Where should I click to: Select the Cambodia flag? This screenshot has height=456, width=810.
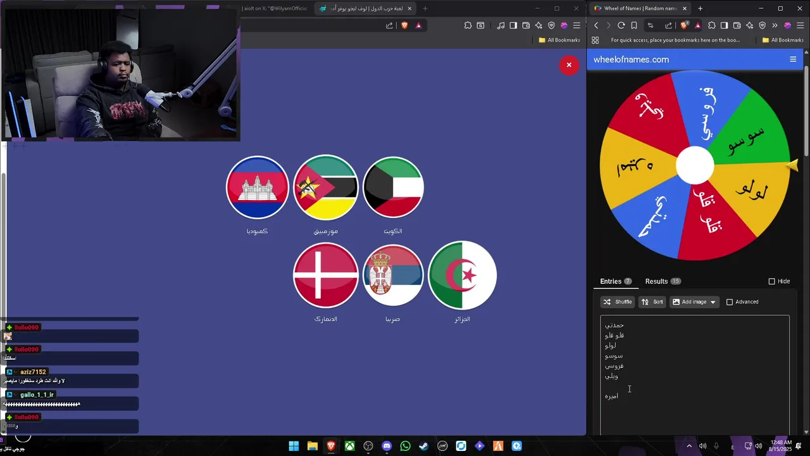pyautogui.click(x=257, y=187)
